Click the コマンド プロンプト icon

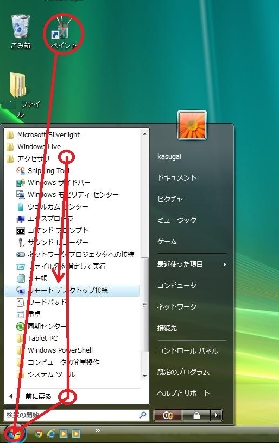21,231
